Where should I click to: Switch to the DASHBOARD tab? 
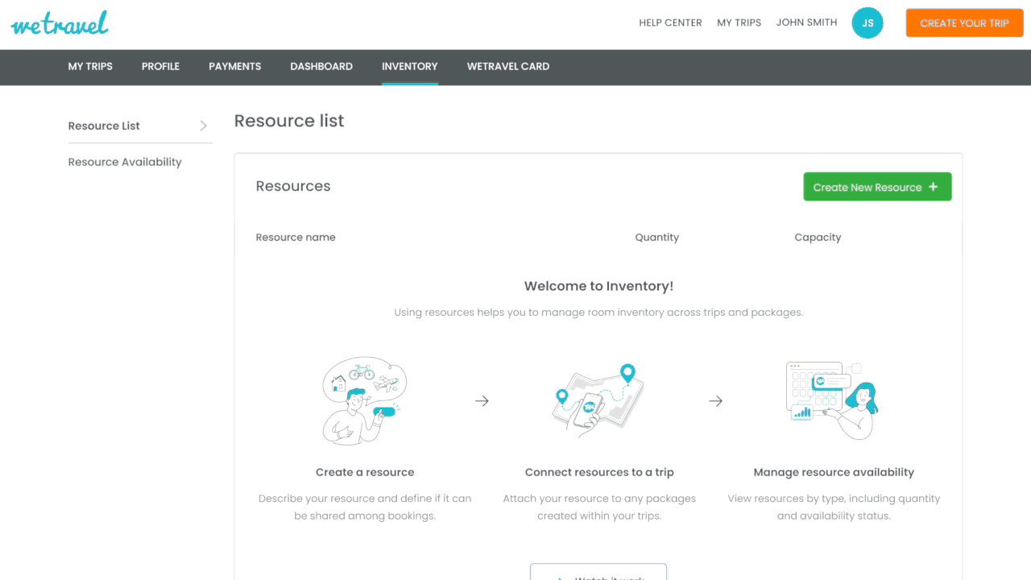click(321, 67)
